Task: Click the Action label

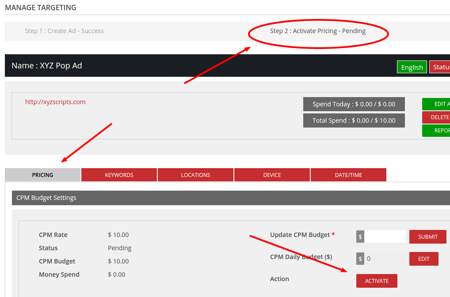Action: (x=279, y=278)
